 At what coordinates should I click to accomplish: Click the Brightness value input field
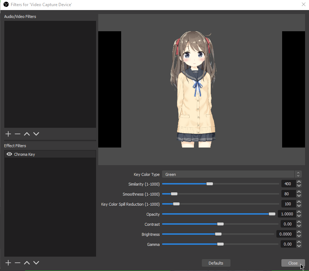coord(286,234)
